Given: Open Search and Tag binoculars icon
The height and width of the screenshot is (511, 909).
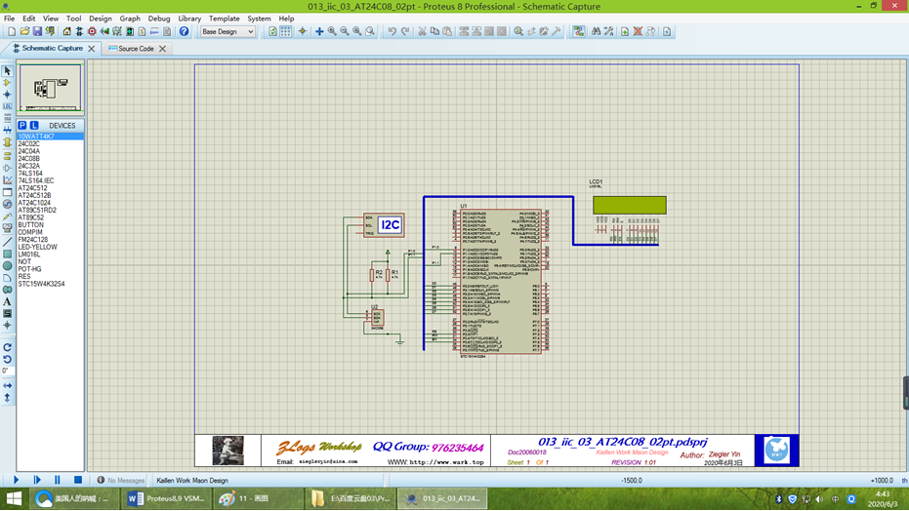Looking at the screenshot, I should click(x=596, y=31).
